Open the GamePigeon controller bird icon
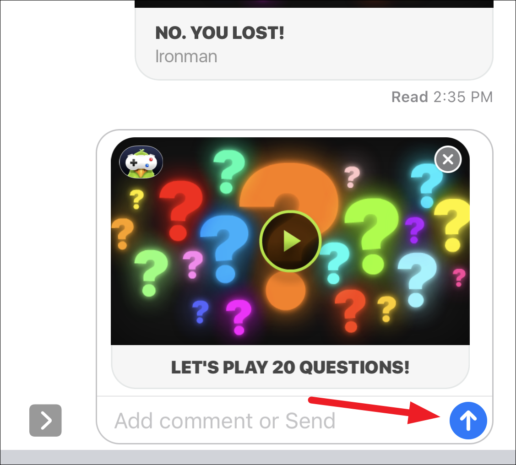The height and width of the screenshot is (465, 516). (141, 162)
